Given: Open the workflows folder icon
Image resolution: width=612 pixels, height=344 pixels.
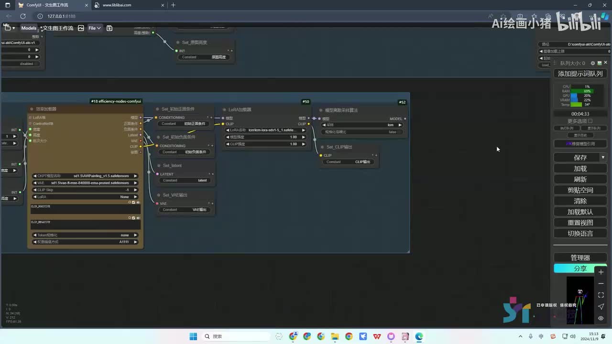Looking at the screenshot, I should pyautogui.click(x=7, y=28).
